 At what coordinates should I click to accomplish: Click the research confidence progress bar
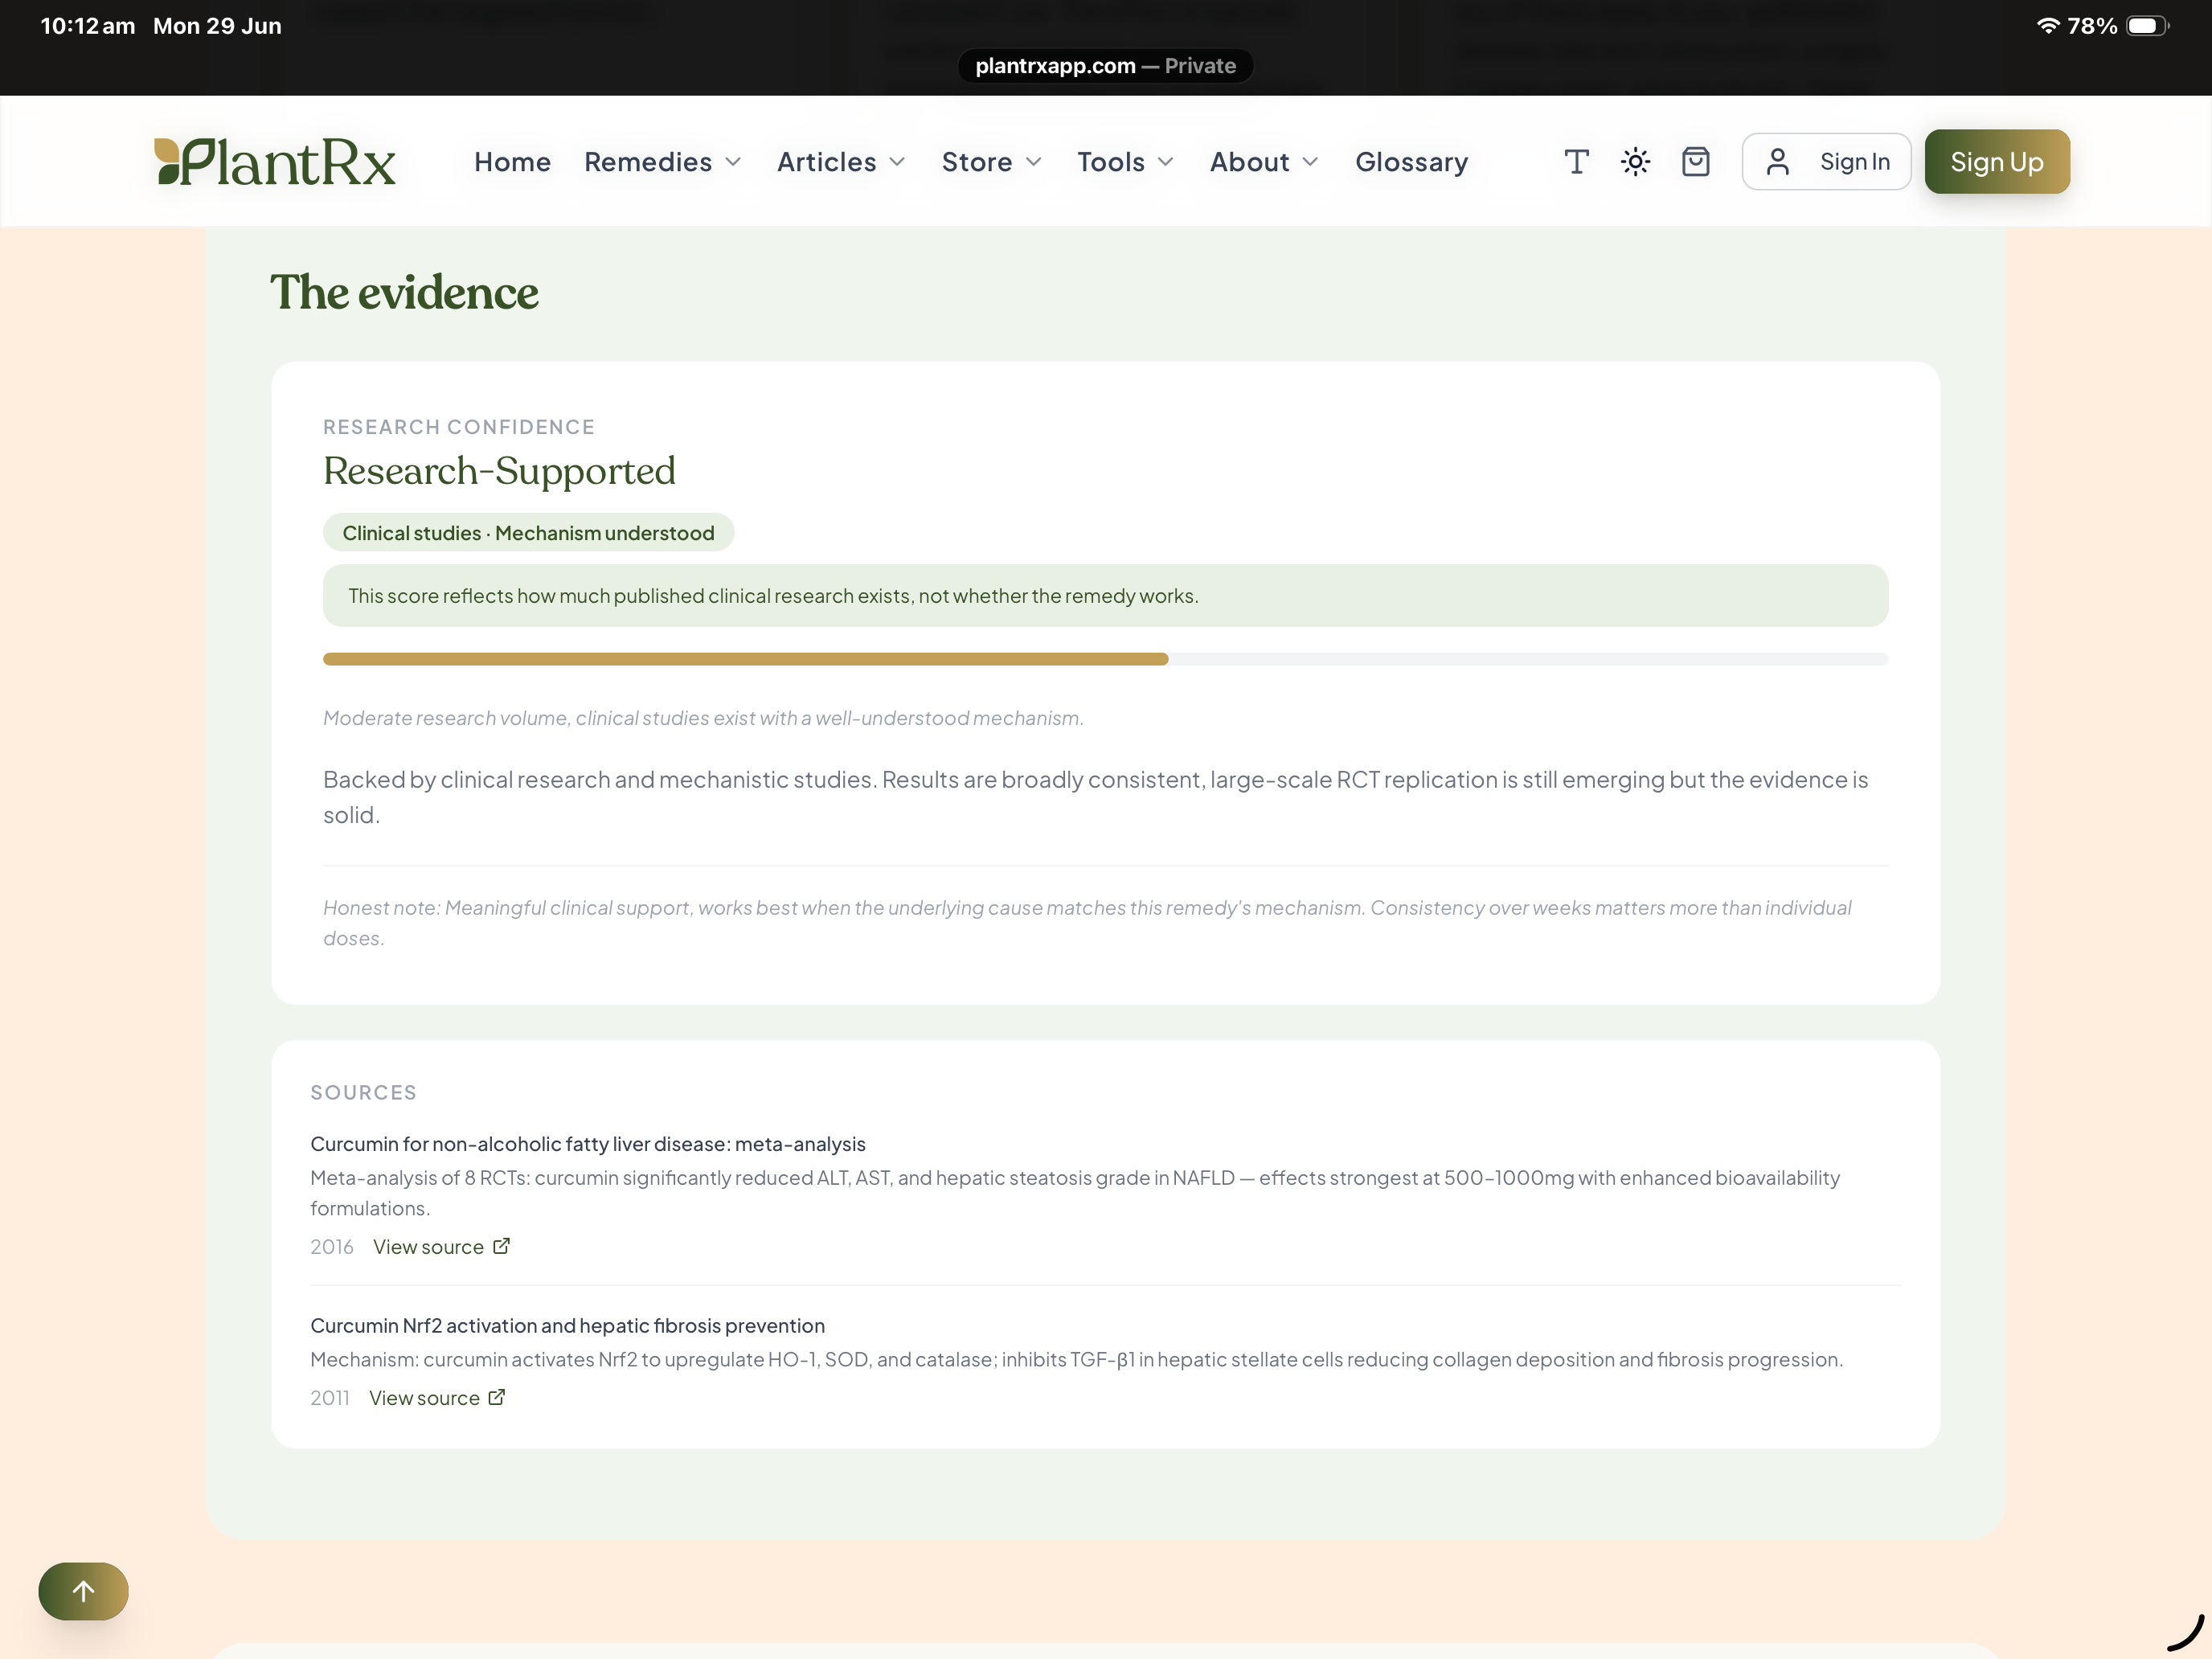tap(1105, 659)
